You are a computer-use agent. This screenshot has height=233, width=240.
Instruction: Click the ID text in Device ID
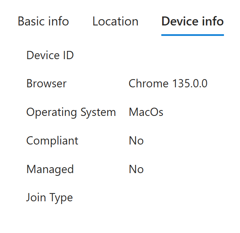click(x=67, y=55)
